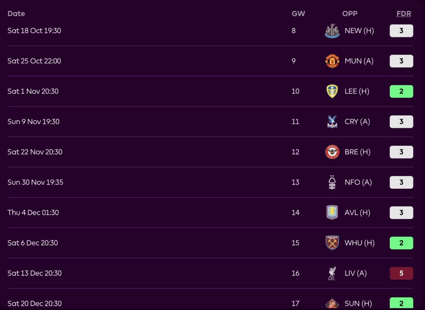The width and height of the screenshot is (425, 310).
Task: Click the Manchester United club crest
Action: (332, 61)
